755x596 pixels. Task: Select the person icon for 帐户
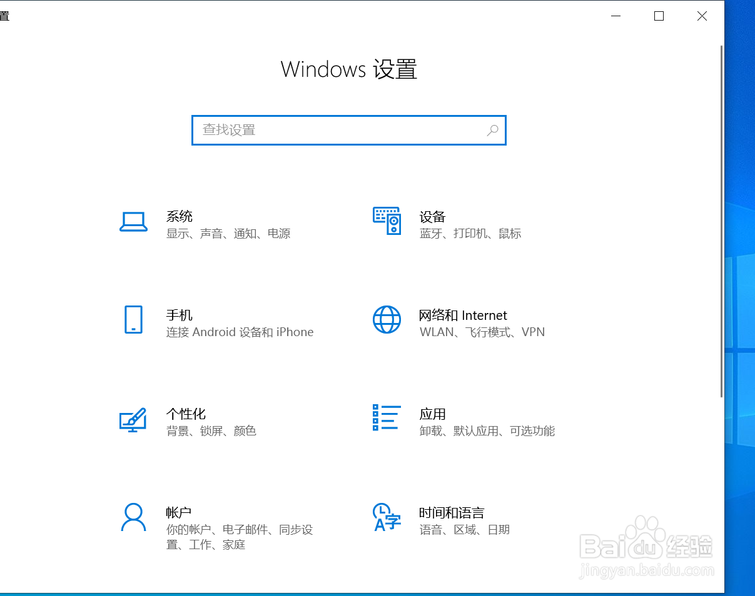point(133,518)
